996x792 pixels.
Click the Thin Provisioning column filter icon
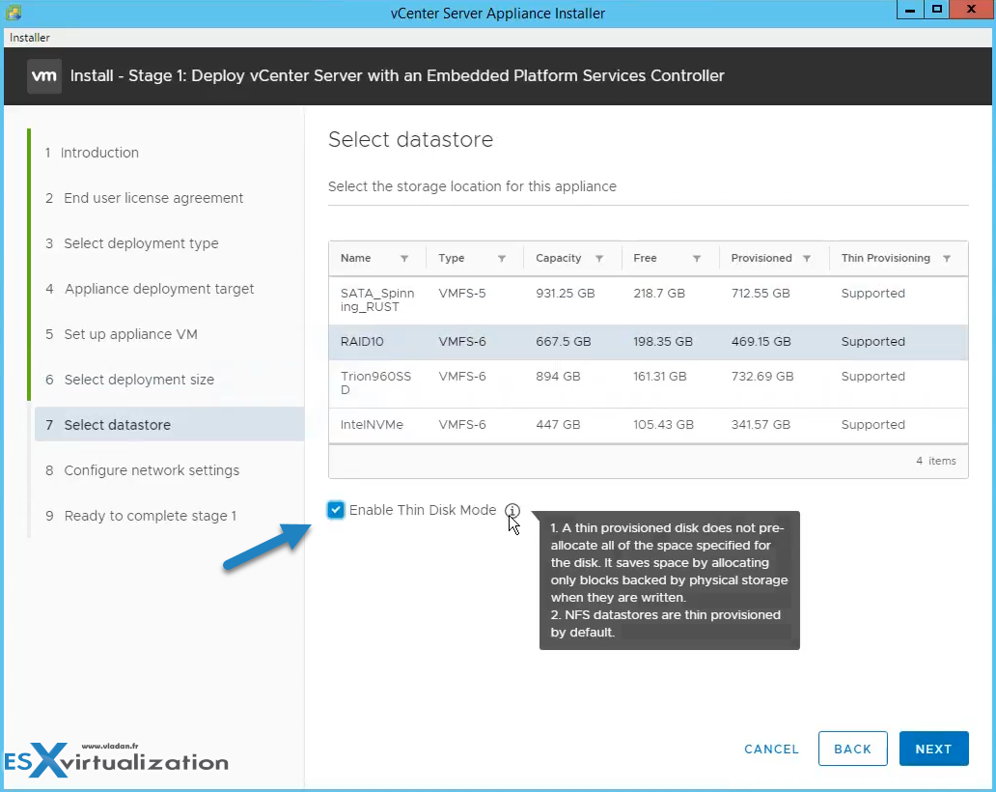(947, 259)
